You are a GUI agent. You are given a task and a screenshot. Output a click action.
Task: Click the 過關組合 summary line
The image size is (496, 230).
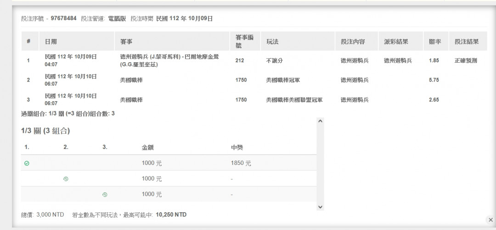click(68, 114)
